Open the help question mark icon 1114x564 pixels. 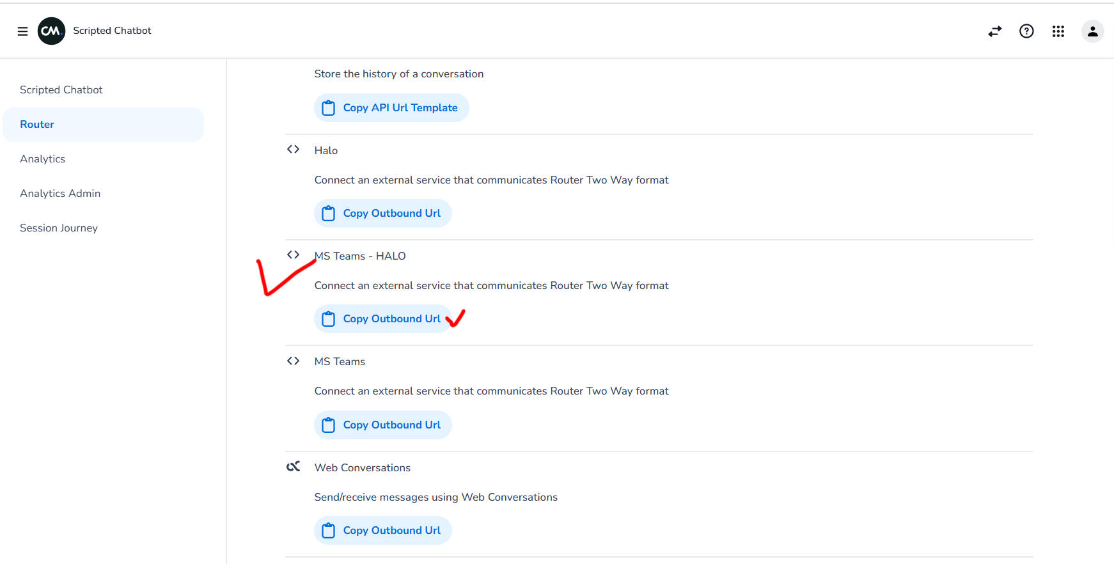1026,31
